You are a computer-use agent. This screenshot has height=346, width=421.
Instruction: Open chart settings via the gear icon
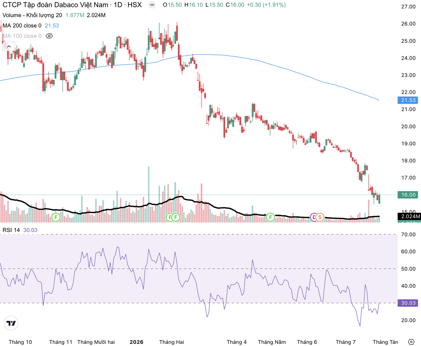pyautogui.click(x=411, y=342)
